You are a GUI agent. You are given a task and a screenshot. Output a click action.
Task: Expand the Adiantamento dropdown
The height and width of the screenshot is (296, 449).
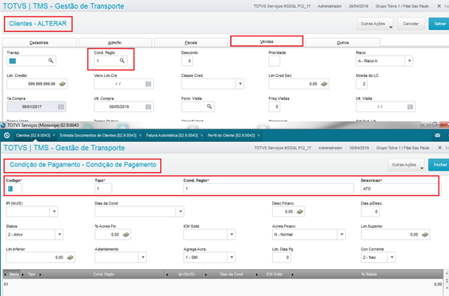[x=143, y=258]
